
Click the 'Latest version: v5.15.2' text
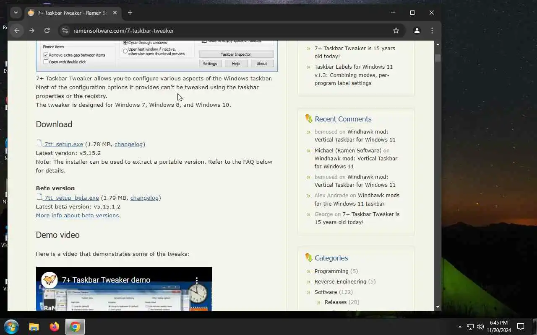[x=68, y=153]
